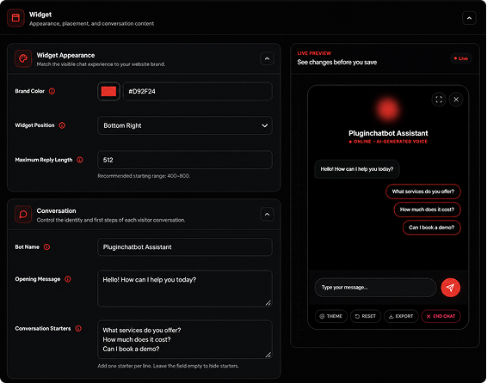Edit the Bot Name field
The height and width of the screenshot is (383, 487).
(185, 247)
